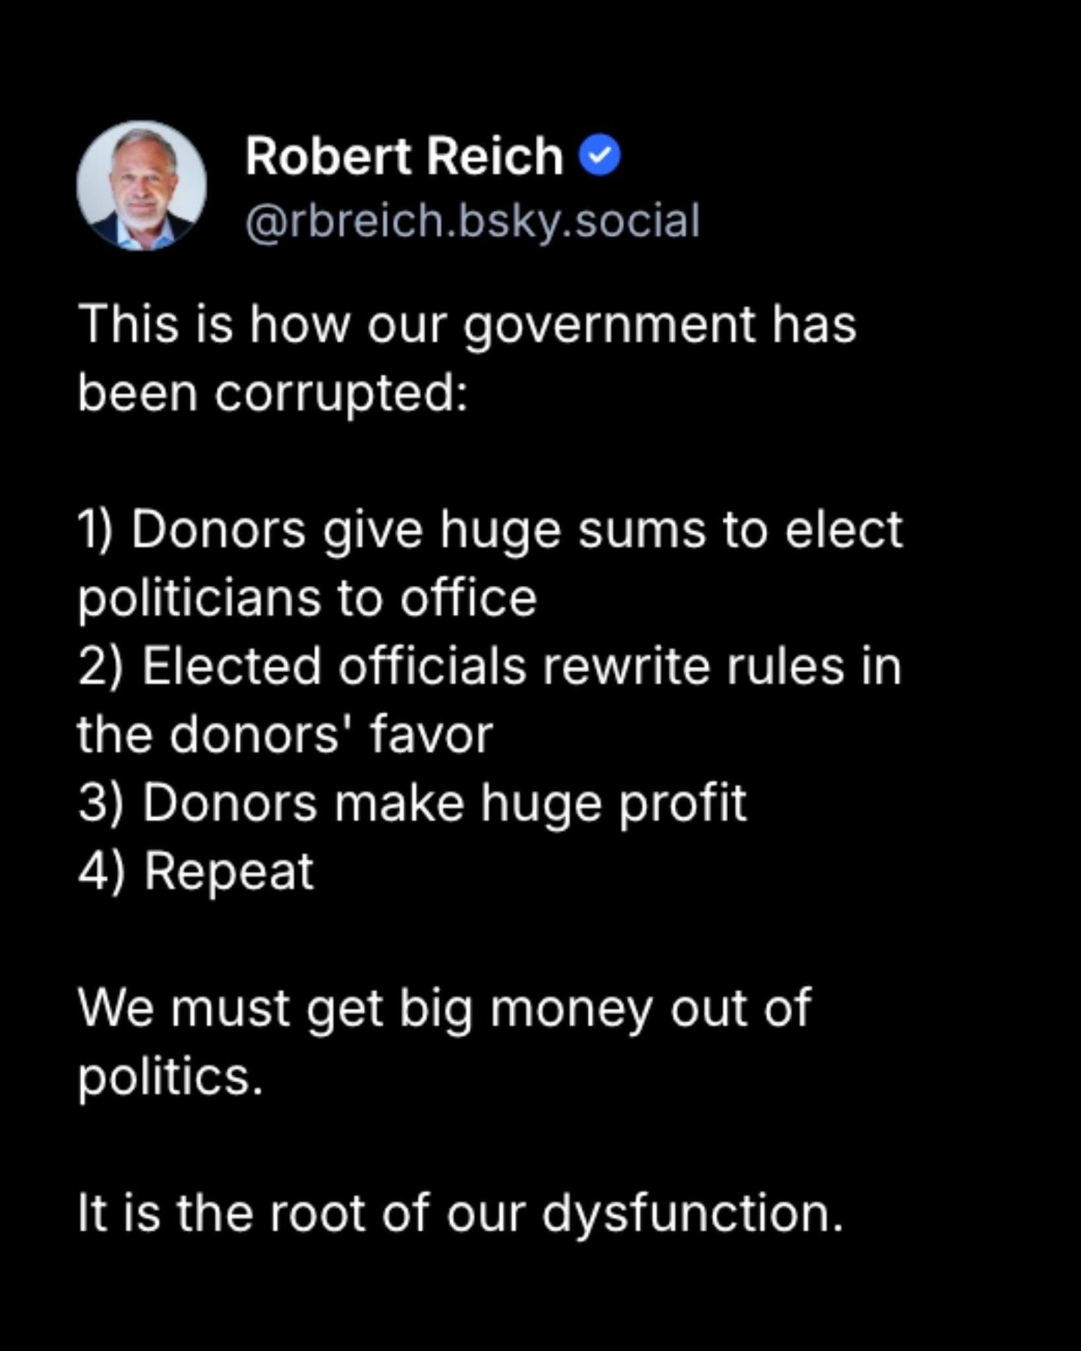Click the blue verified checkmark badge
1081x1351 pixels.
[x=600, y=155]
